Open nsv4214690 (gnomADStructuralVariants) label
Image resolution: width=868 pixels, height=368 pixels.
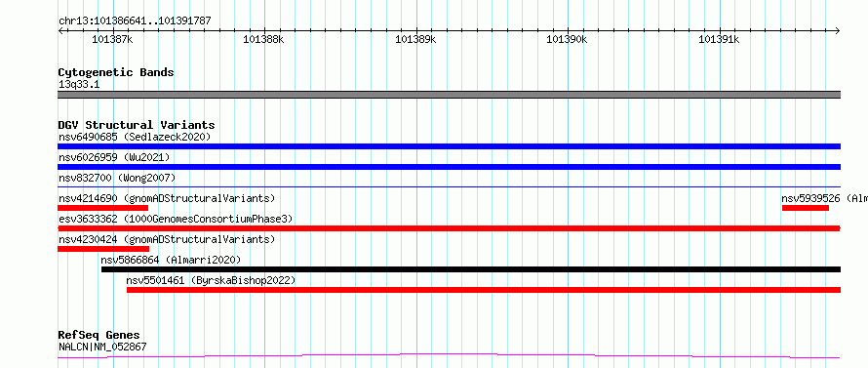tap(167, 198)
